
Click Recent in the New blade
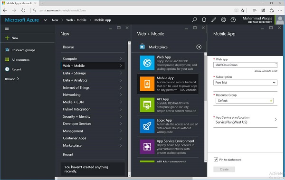[x=68, y=154]
